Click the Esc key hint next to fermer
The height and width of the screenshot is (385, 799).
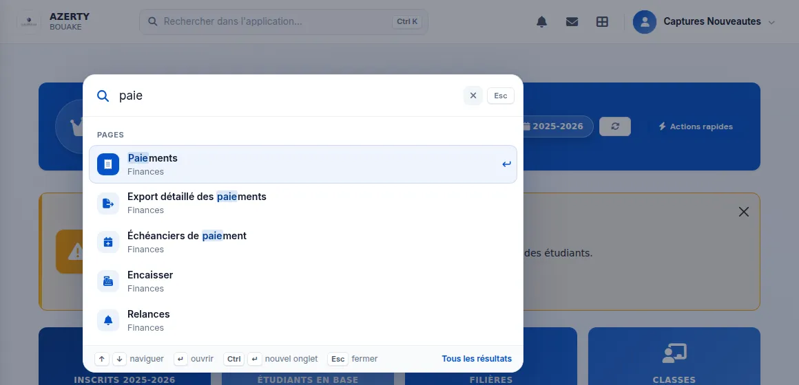(338, 359)
